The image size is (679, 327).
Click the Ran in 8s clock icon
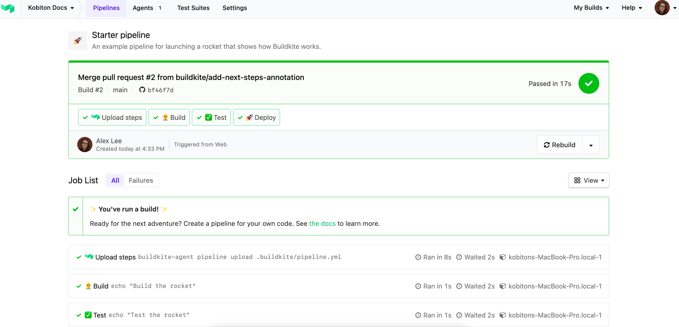(418, 257)
